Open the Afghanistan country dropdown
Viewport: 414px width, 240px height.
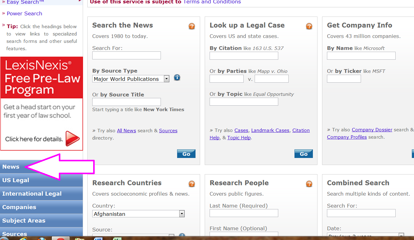(x=139, y=214)
